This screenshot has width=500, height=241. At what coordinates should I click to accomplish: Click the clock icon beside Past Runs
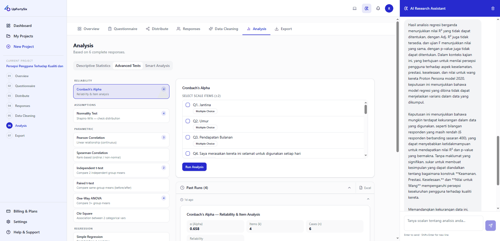[x=182, y=188]
